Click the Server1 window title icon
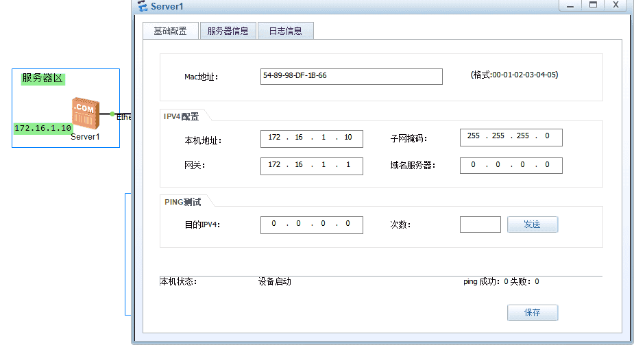Viewport: 634px width, 347px height. (143, 6)
